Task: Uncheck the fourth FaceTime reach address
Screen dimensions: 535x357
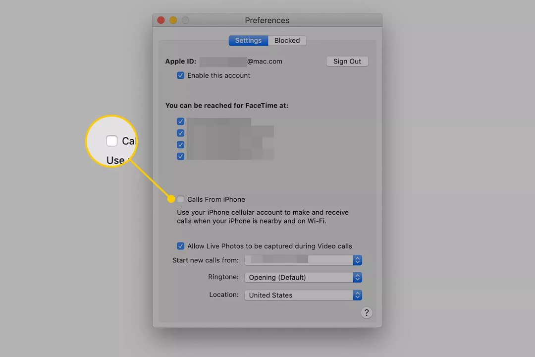Action: tap(180, 156)
